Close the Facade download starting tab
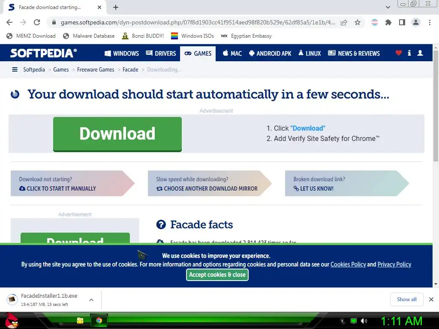The height and width of the screenshot is (329, 439). coord(99,7)
